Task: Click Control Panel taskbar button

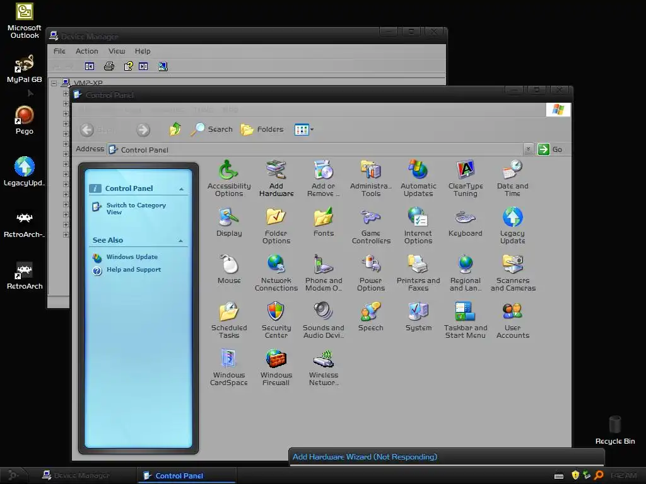Action: 186,475
